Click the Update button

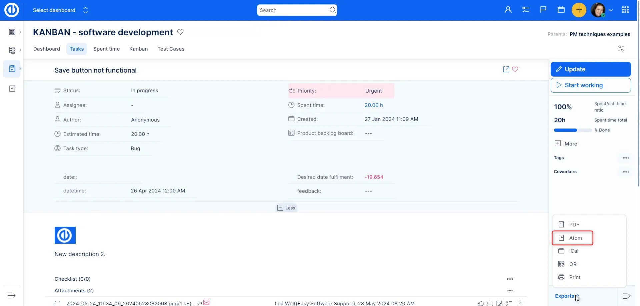(x=590, y=69)
